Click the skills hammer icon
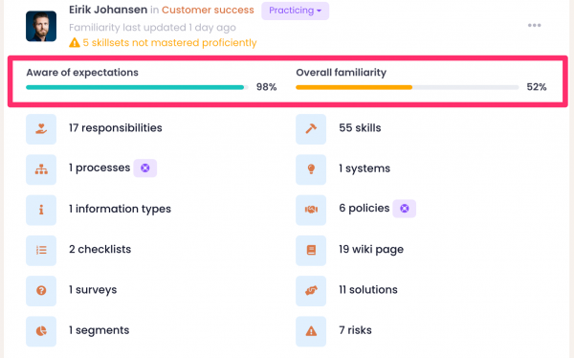This screenshot has width=574, height=358. coord(311,129)
